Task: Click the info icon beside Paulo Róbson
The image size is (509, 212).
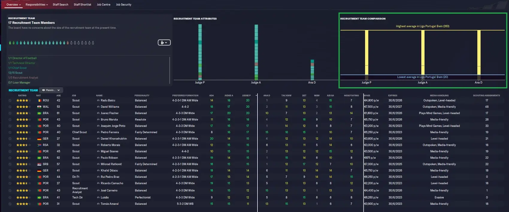Action: click(x=98, y=158)
